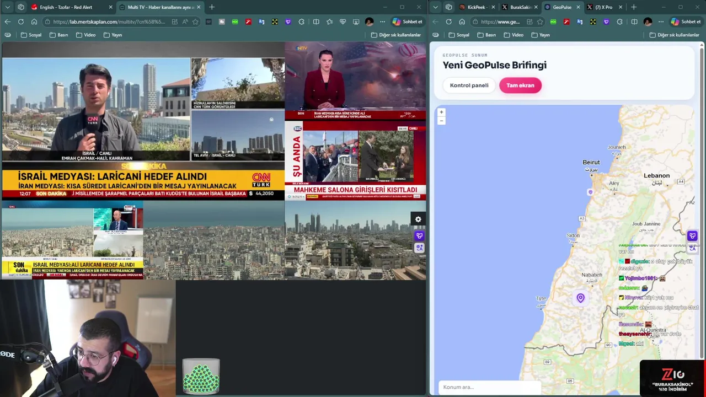Close the English - Tzofar - Red Alert tab

(x=110, y=7)
